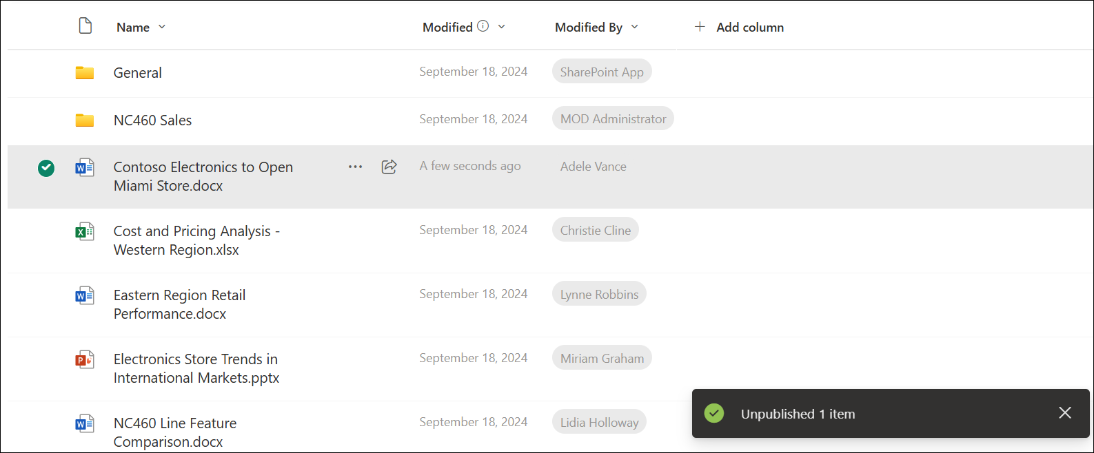Open the Modified By column dropdown
This screenshot has height=453, width=1094.
coord(634,27)
